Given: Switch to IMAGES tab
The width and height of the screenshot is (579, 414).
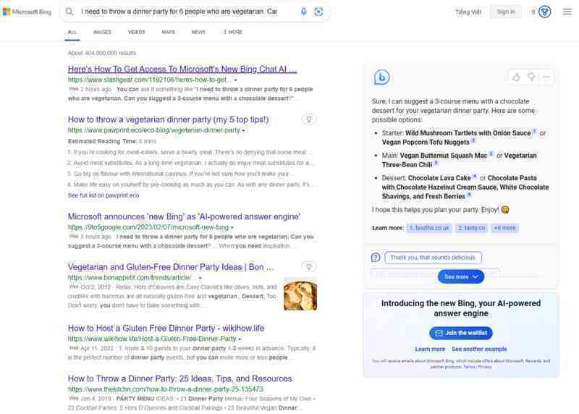Looking at the screenshot, I should pos(102,32).
